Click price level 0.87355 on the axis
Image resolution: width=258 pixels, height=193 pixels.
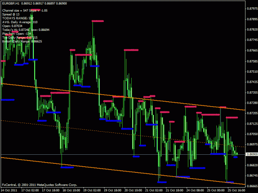(x=252, y=93)
